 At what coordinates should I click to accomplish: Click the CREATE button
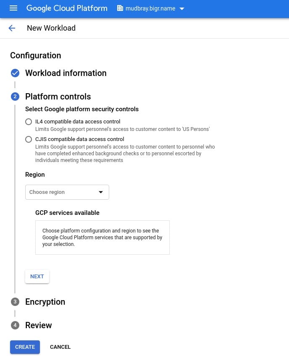(25, 347)
